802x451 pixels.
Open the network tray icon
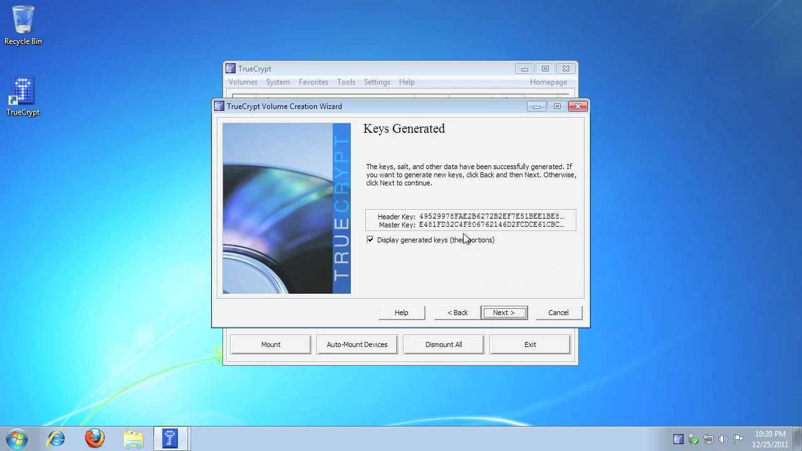pyautogui.click(x=709, y=439)
